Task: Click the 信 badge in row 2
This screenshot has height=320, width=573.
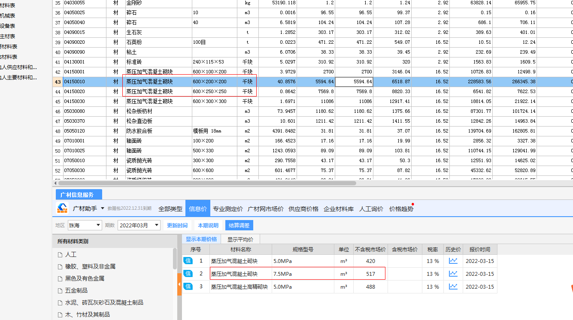Action: 188,273
